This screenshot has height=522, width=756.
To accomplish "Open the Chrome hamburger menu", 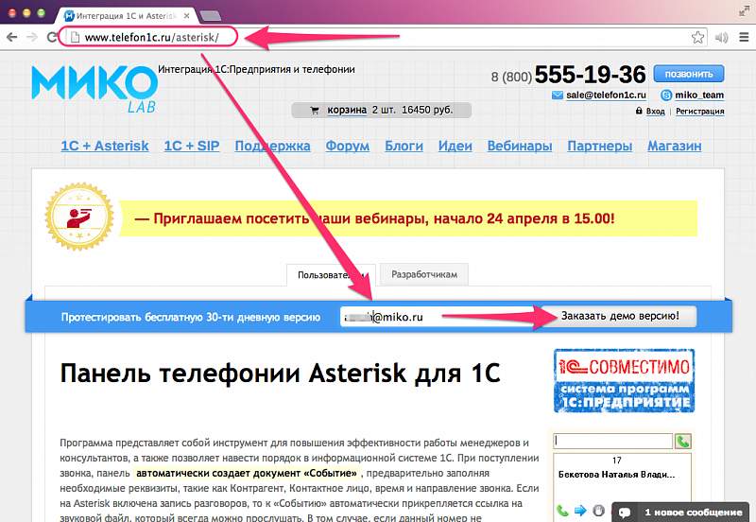I will (x=744, y=37).
